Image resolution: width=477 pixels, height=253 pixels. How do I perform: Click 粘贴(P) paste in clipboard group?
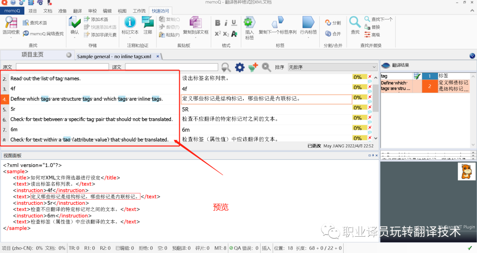pos(169,35)
